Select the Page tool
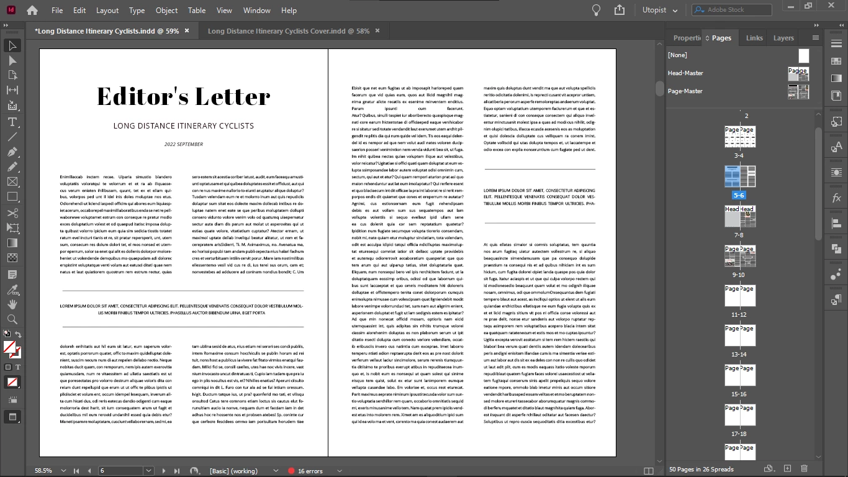Screen dimensions: 848x477 click(12, 75)
